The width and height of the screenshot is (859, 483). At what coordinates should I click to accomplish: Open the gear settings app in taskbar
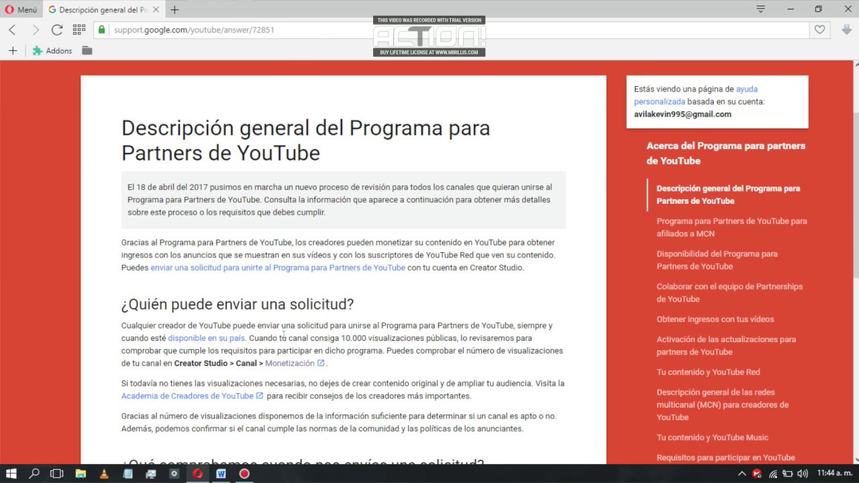tap(174, 474)
